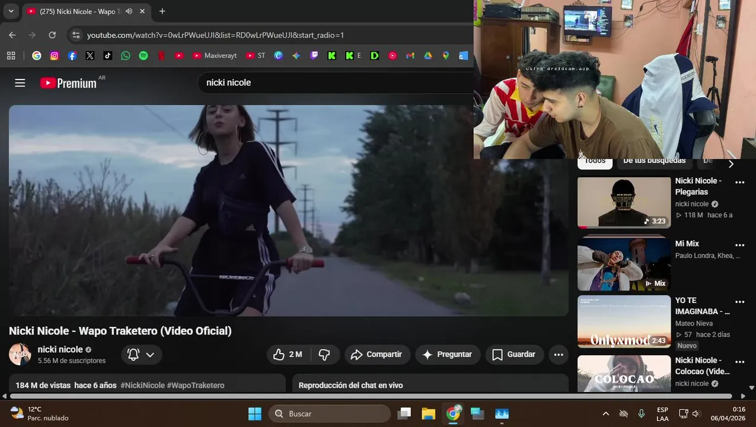Open notification bell dropdown for nicki nicole

tap(142, 355)
